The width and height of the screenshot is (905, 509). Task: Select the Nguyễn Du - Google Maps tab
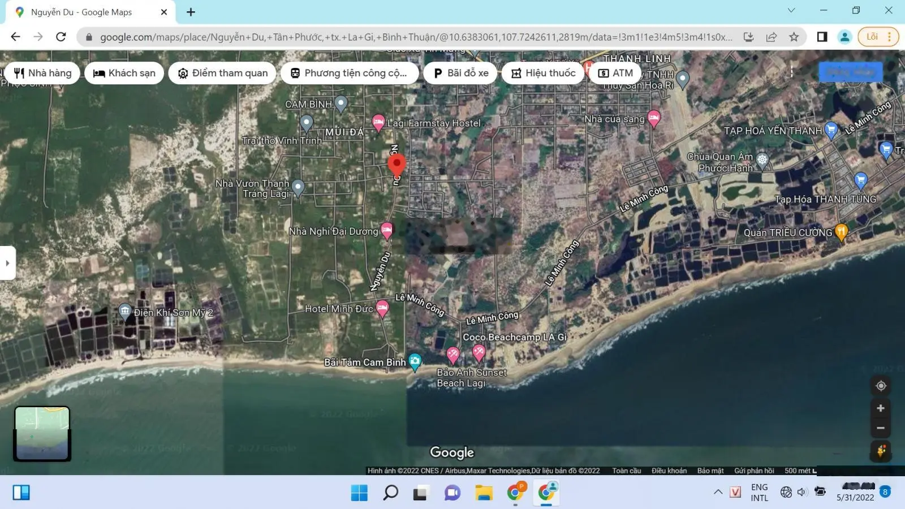pos(90,12)
